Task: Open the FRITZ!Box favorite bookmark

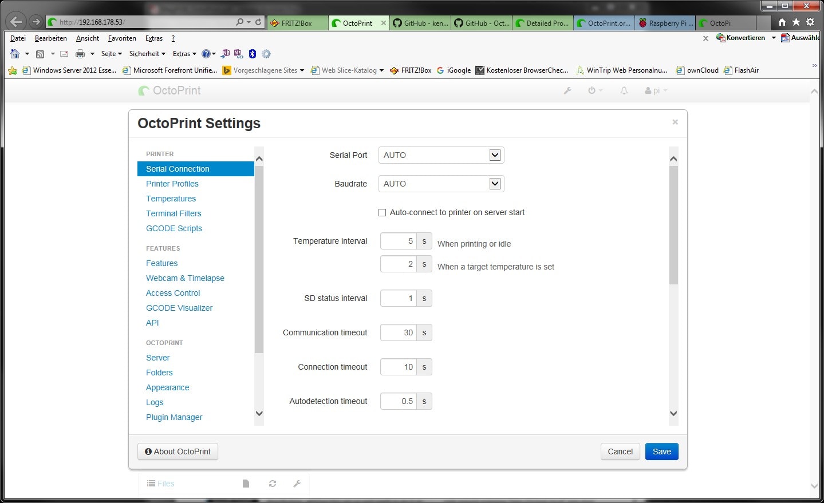Action: click(x=411, y=70)
